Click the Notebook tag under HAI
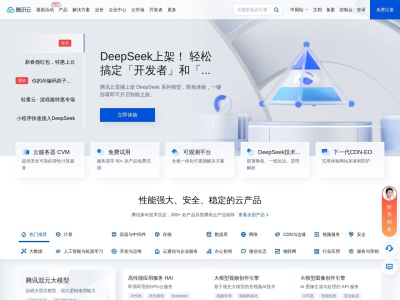The height and width of the screenshot is (300, 400). 179,295
